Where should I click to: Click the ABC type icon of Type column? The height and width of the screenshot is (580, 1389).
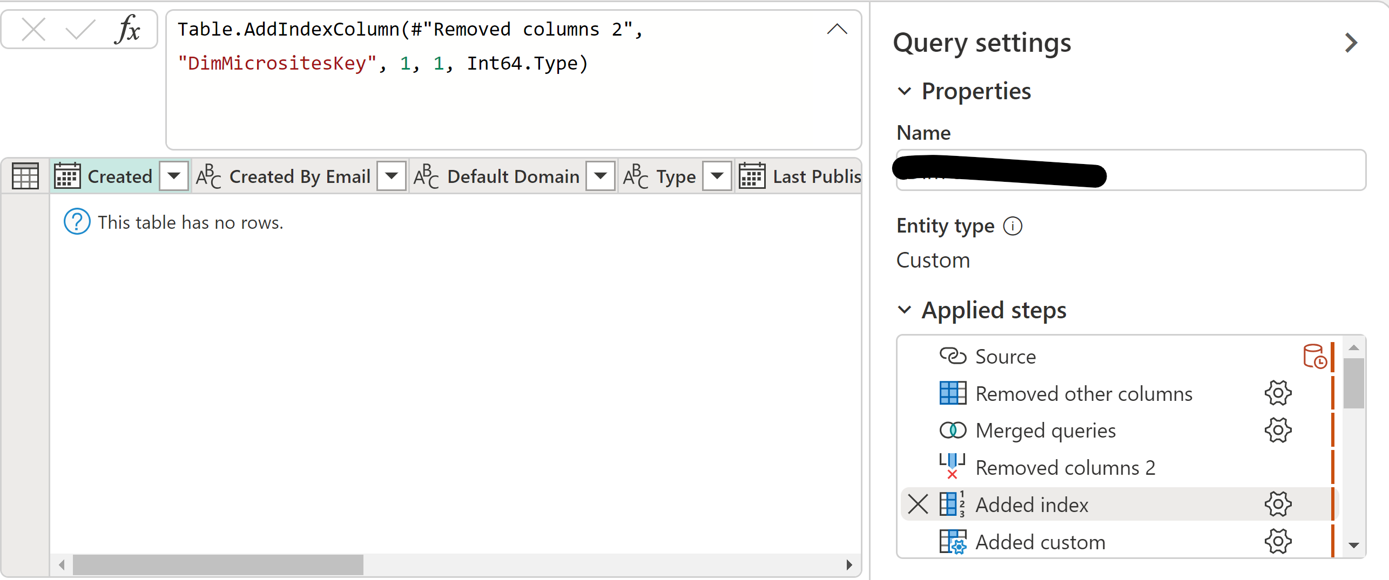(636, 176)
